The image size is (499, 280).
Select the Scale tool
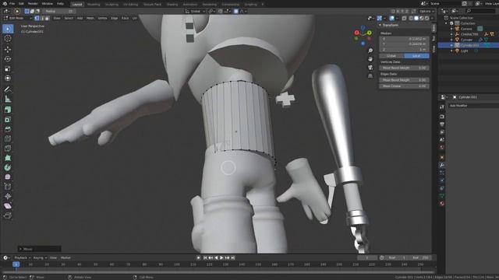[x=8, y=68]
